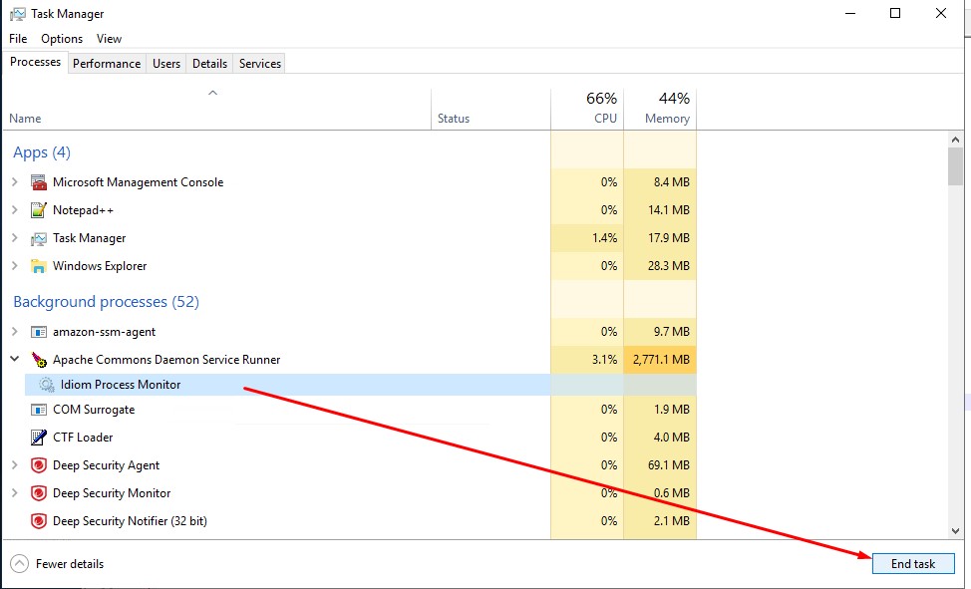Click the End task button
The image size is (971, 589).
tap(913, 564)
